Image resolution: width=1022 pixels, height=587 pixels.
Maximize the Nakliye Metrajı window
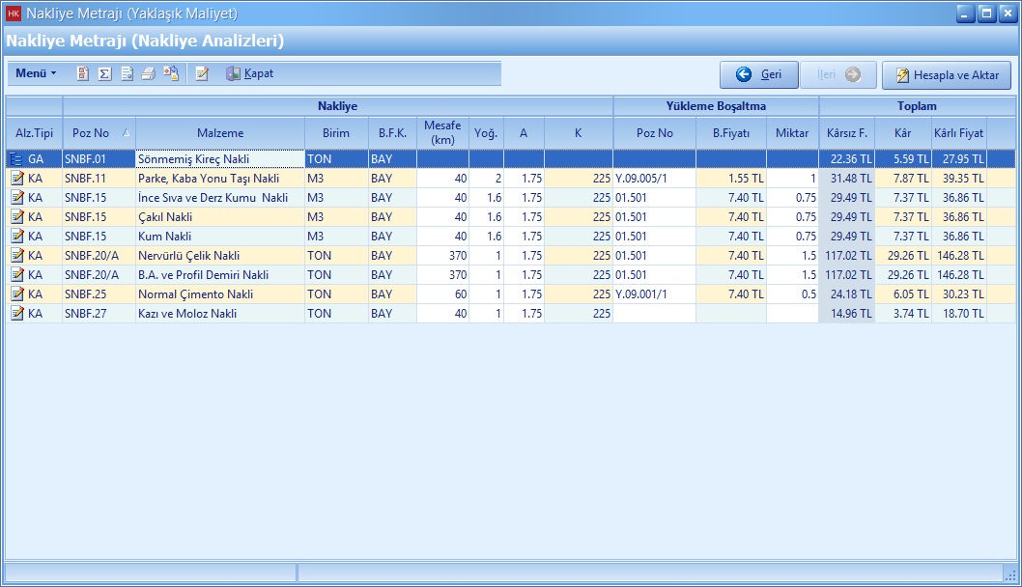(x=986, y=14)
